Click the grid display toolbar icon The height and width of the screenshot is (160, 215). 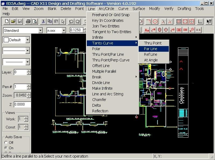point(200,21)
